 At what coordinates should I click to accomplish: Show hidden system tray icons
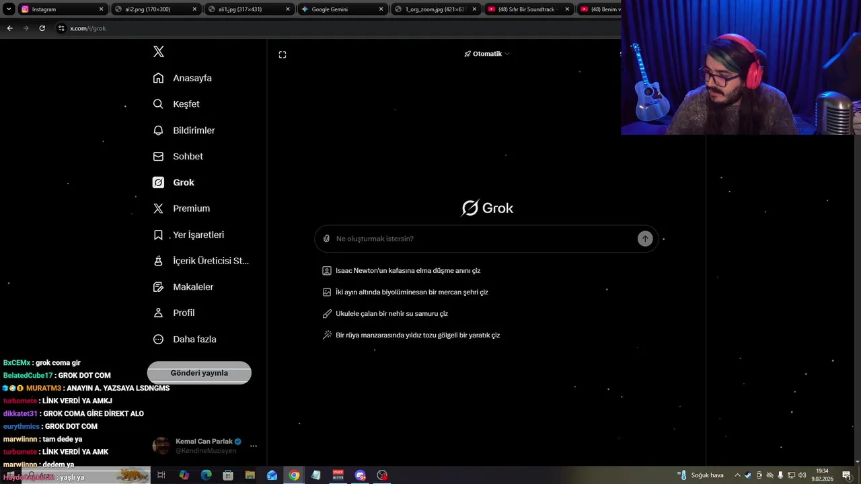(737, 475)
